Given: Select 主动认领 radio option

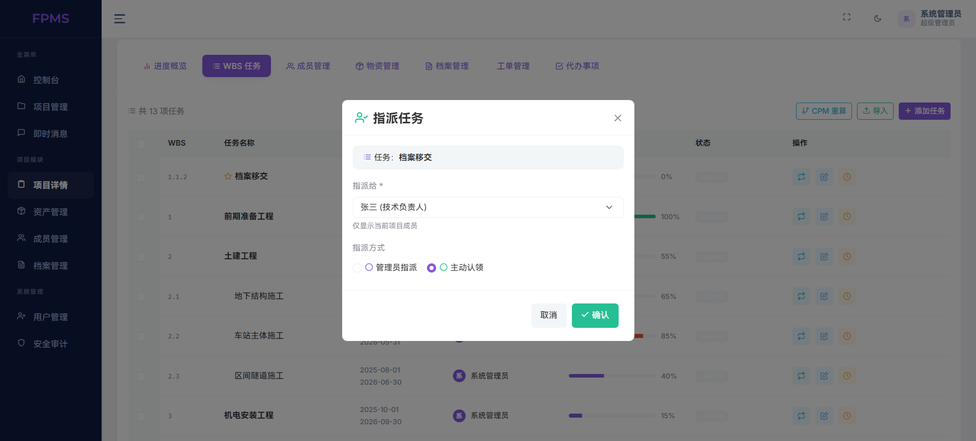Looking at the screenshot, I should [432, 268].
